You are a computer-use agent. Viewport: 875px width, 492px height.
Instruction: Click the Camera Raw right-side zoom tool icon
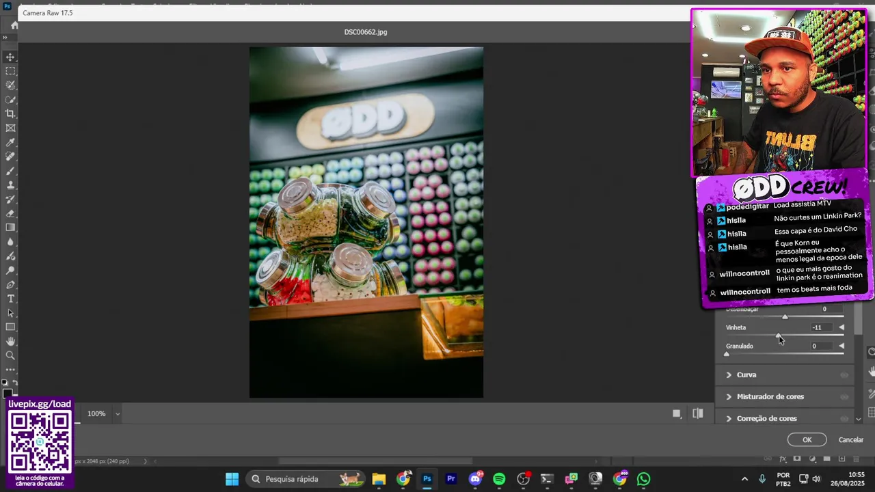[872, 352]
